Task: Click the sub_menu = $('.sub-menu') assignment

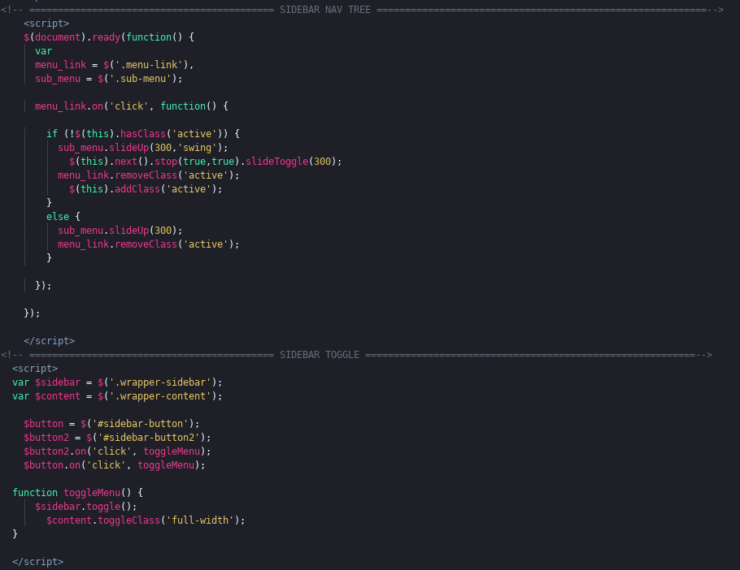Action: tap(108, 79)
